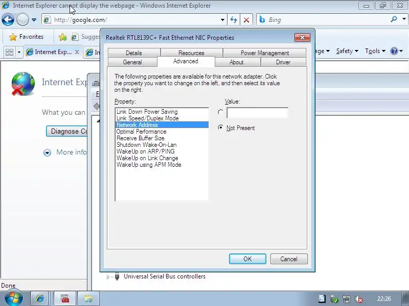This screenshot has height=306, width=409.
Task: Select WakeUp on ARP/PING property
Action: coord(162,151)
